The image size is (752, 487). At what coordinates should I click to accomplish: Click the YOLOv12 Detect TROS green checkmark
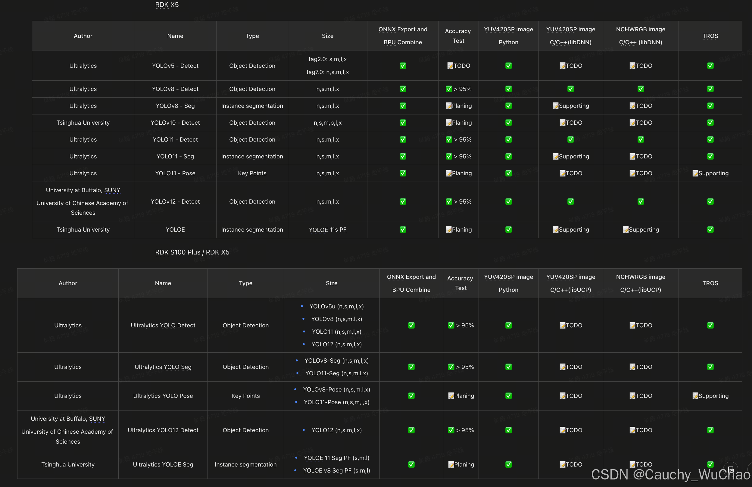tap(710, 201)
